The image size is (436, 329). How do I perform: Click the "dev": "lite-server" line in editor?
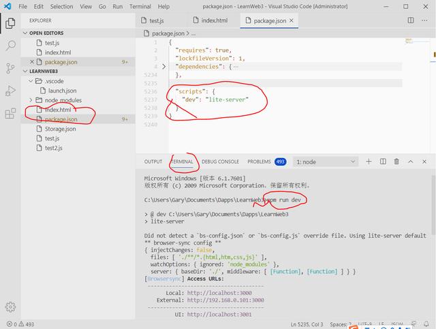(215, 99)
